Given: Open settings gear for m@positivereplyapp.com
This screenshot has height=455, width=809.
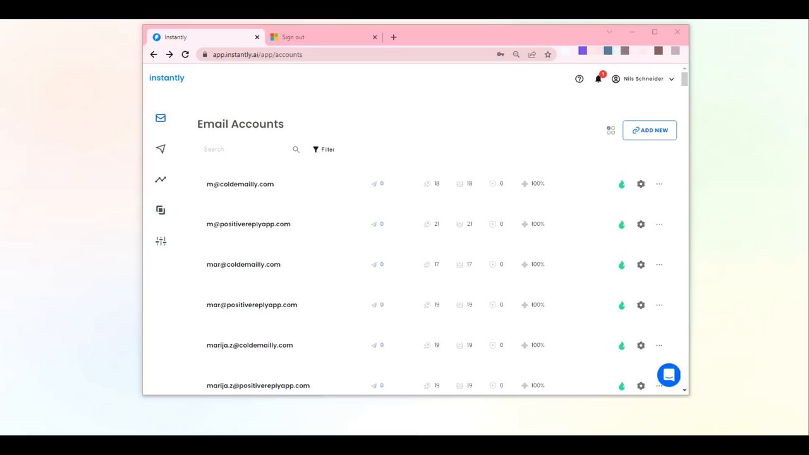Looking at the screenshot, I should [641, 224].
